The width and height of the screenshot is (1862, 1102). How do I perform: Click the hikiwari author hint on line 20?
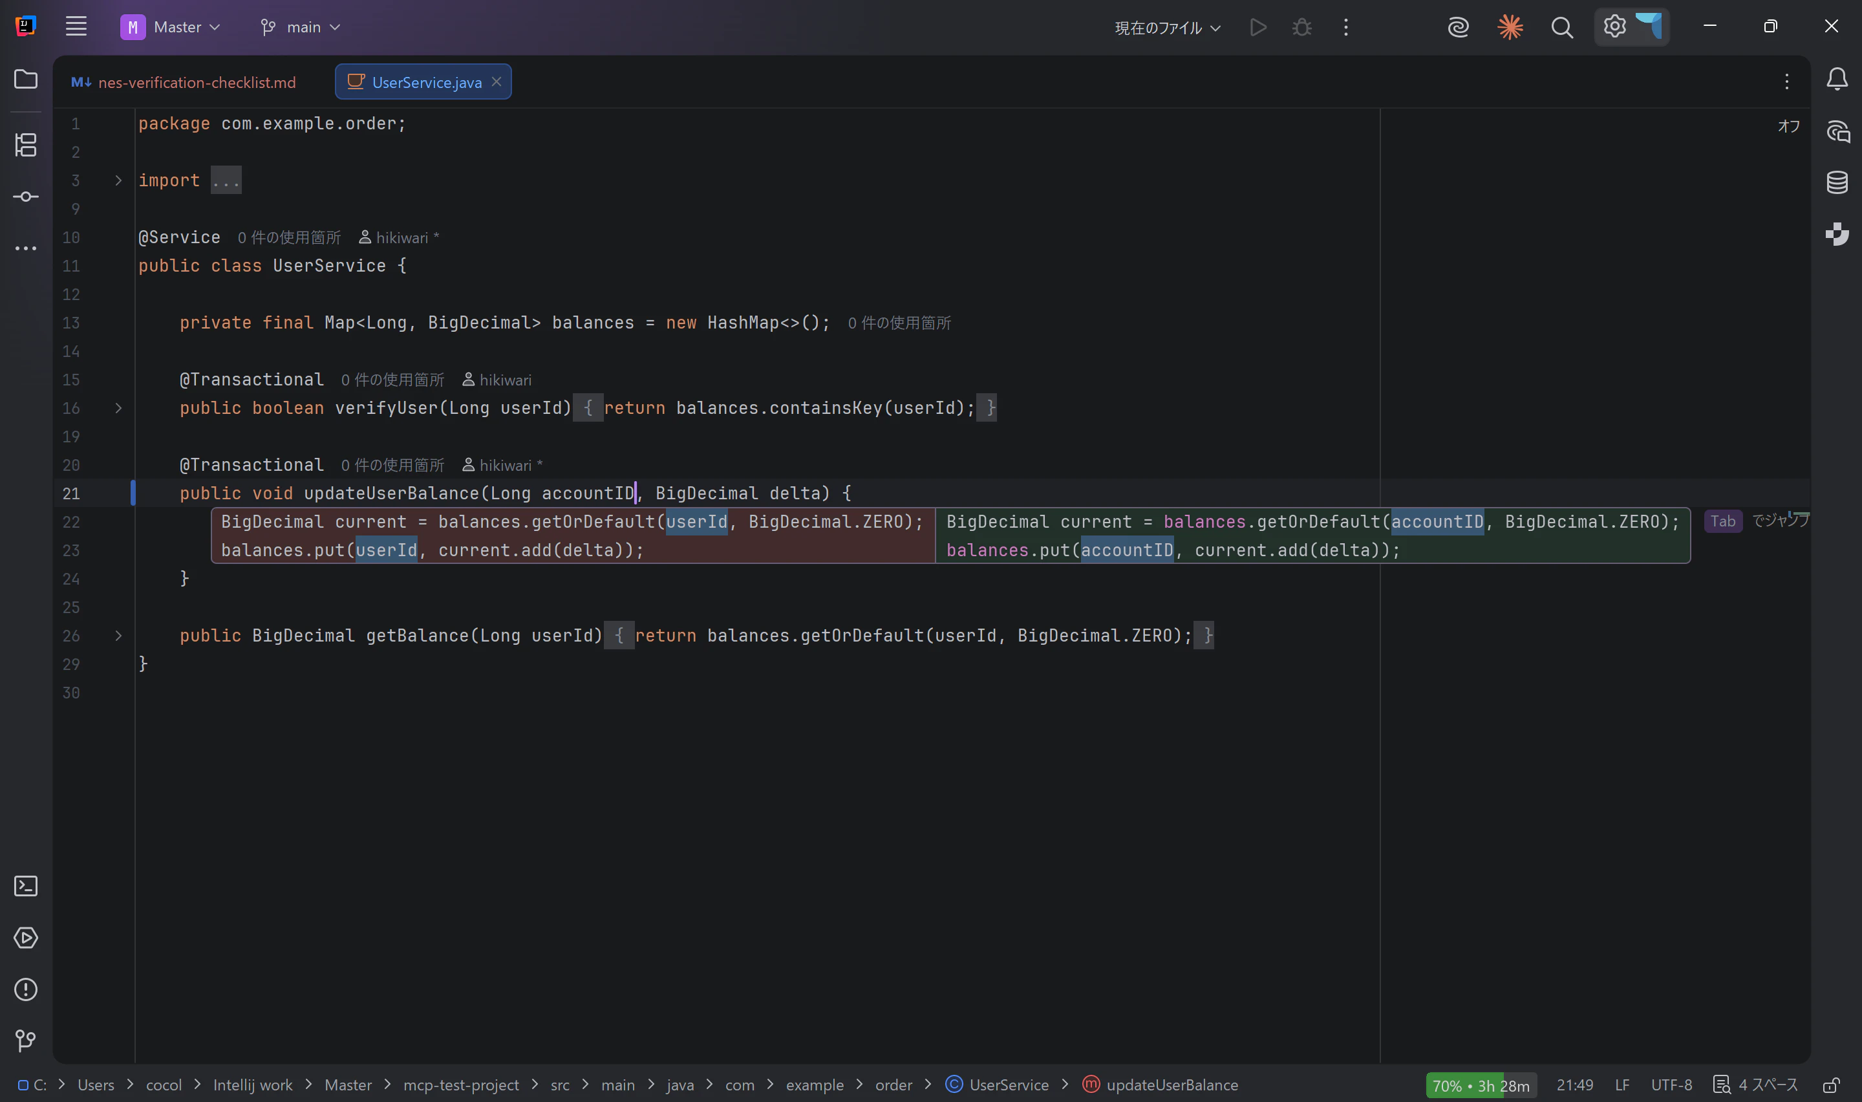tap(502, 466)
